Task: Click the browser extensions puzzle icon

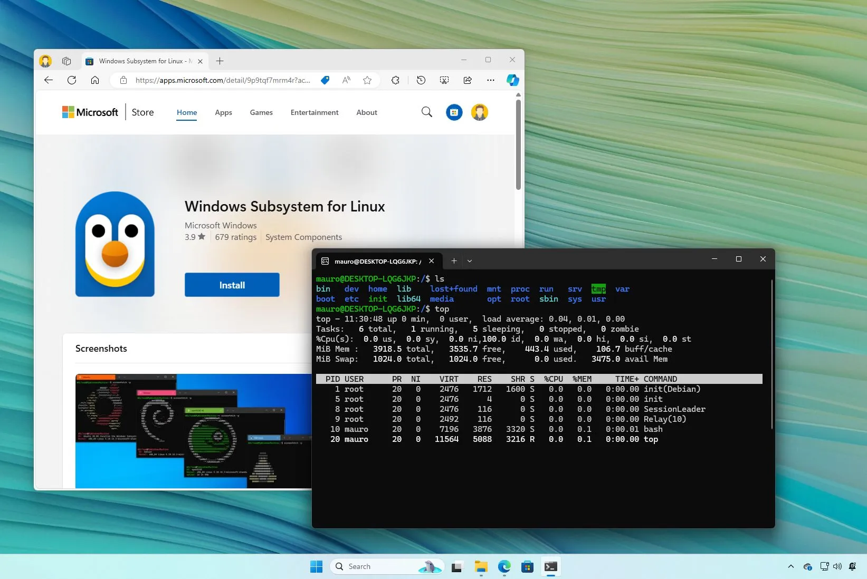Action: [x=395, y=80]
